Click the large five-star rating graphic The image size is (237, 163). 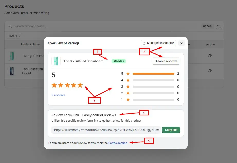67,85
